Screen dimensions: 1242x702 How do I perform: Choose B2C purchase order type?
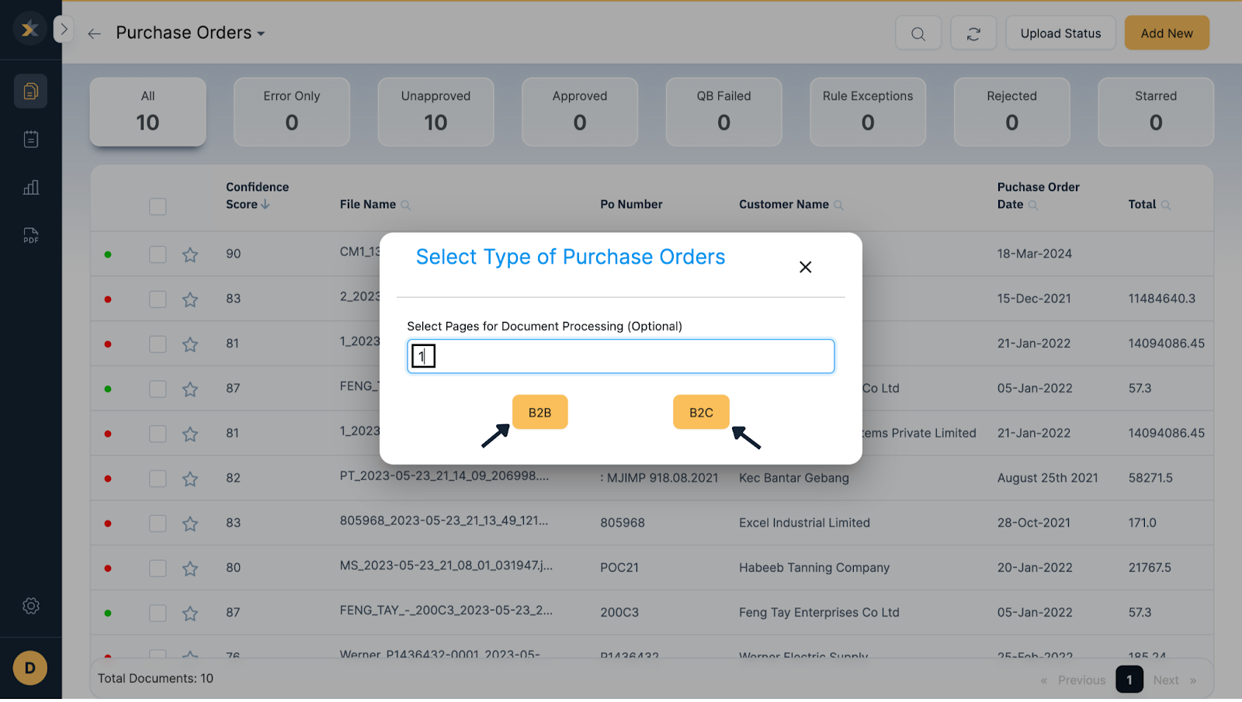point(701,412)
